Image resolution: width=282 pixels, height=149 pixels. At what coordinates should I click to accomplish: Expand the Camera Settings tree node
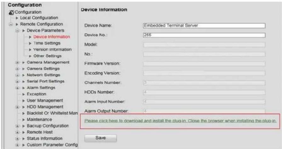tap(17, 69)
